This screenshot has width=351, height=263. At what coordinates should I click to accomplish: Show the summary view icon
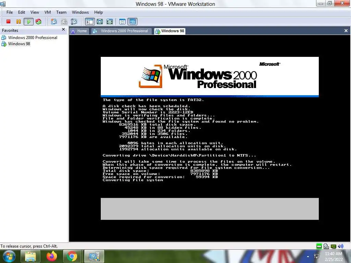pos(122,22)
